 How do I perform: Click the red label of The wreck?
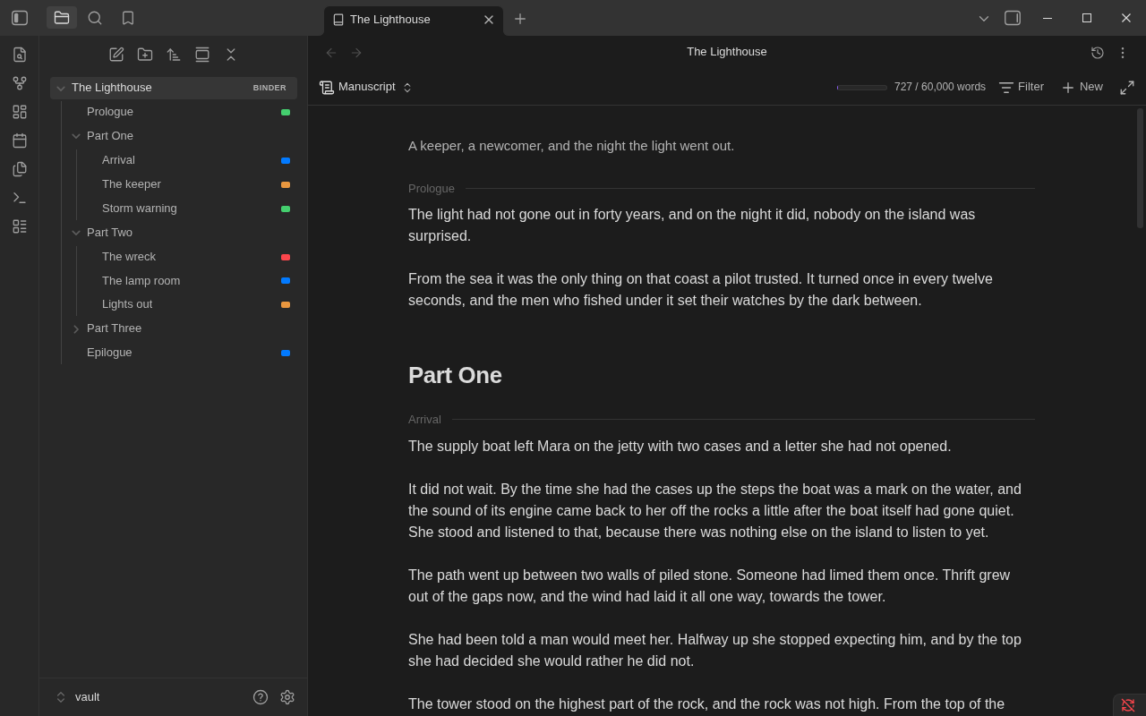(286, 257)
